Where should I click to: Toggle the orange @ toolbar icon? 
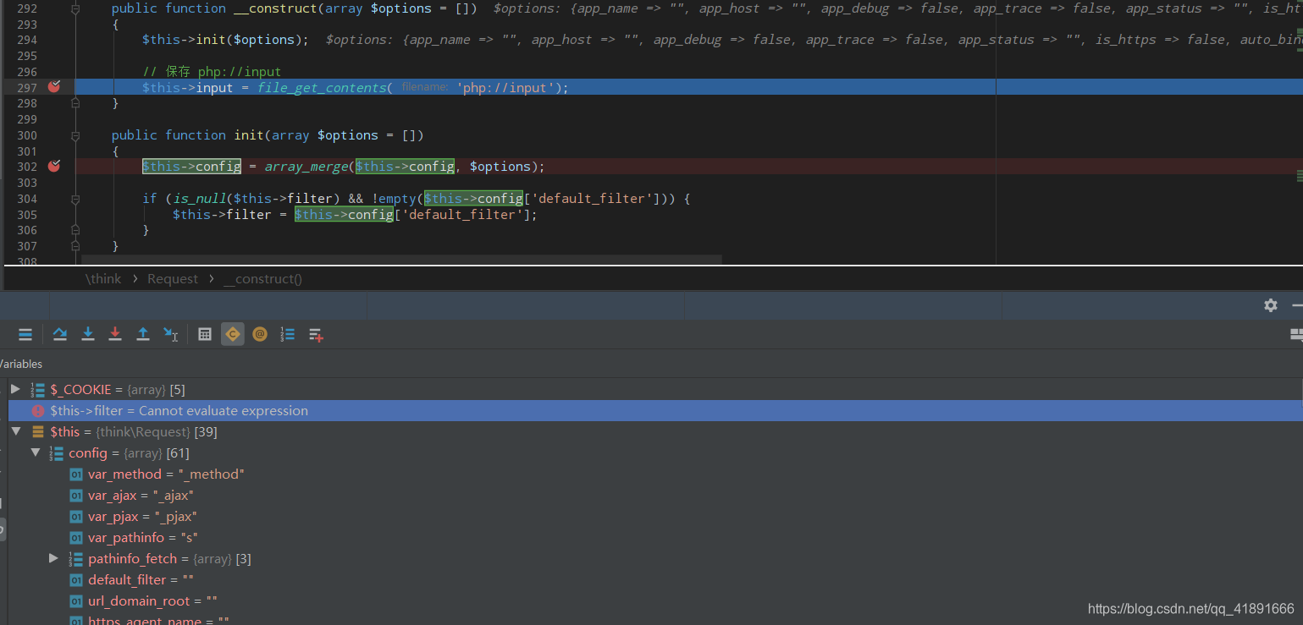[x=260, y=334]
